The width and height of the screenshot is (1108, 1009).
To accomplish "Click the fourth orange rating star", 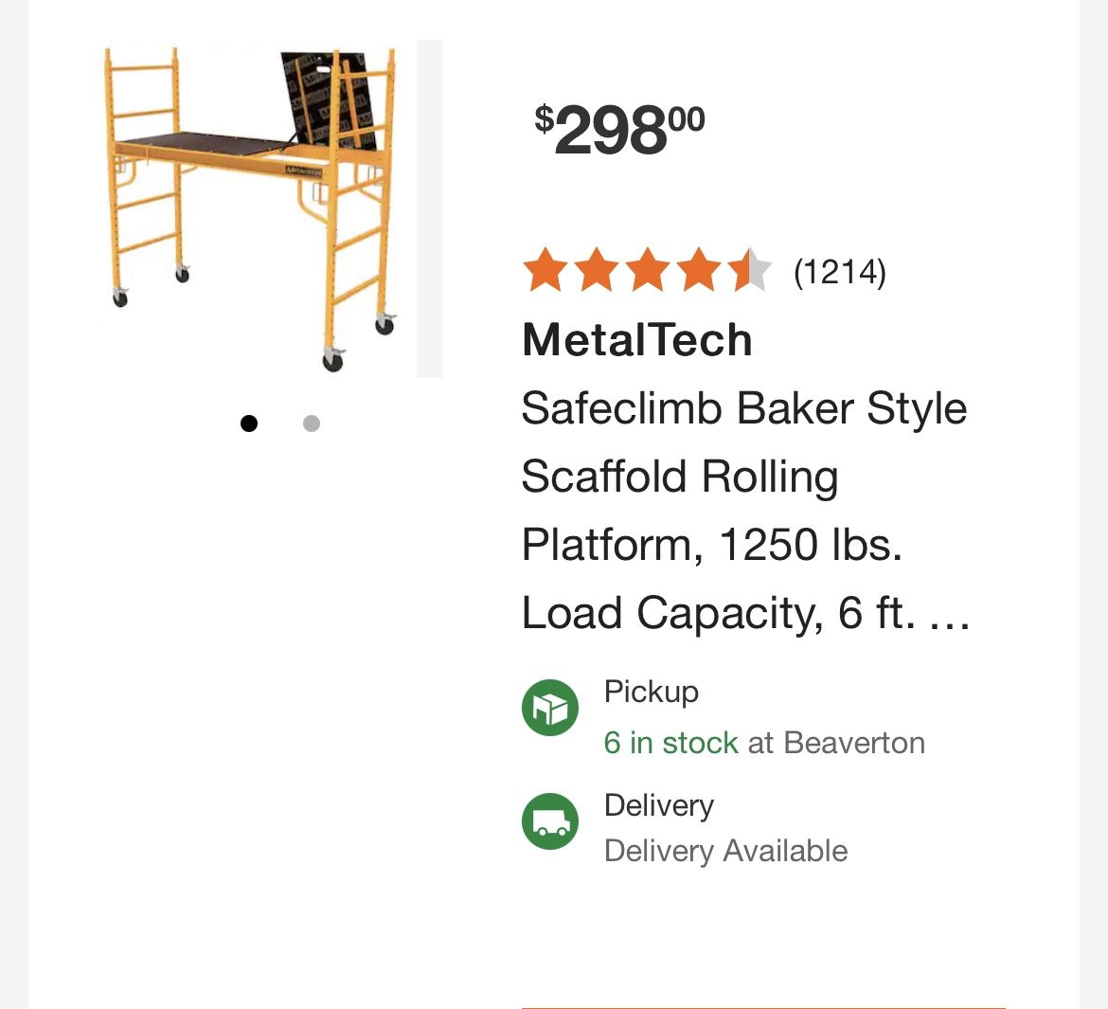I will point(699,270).
